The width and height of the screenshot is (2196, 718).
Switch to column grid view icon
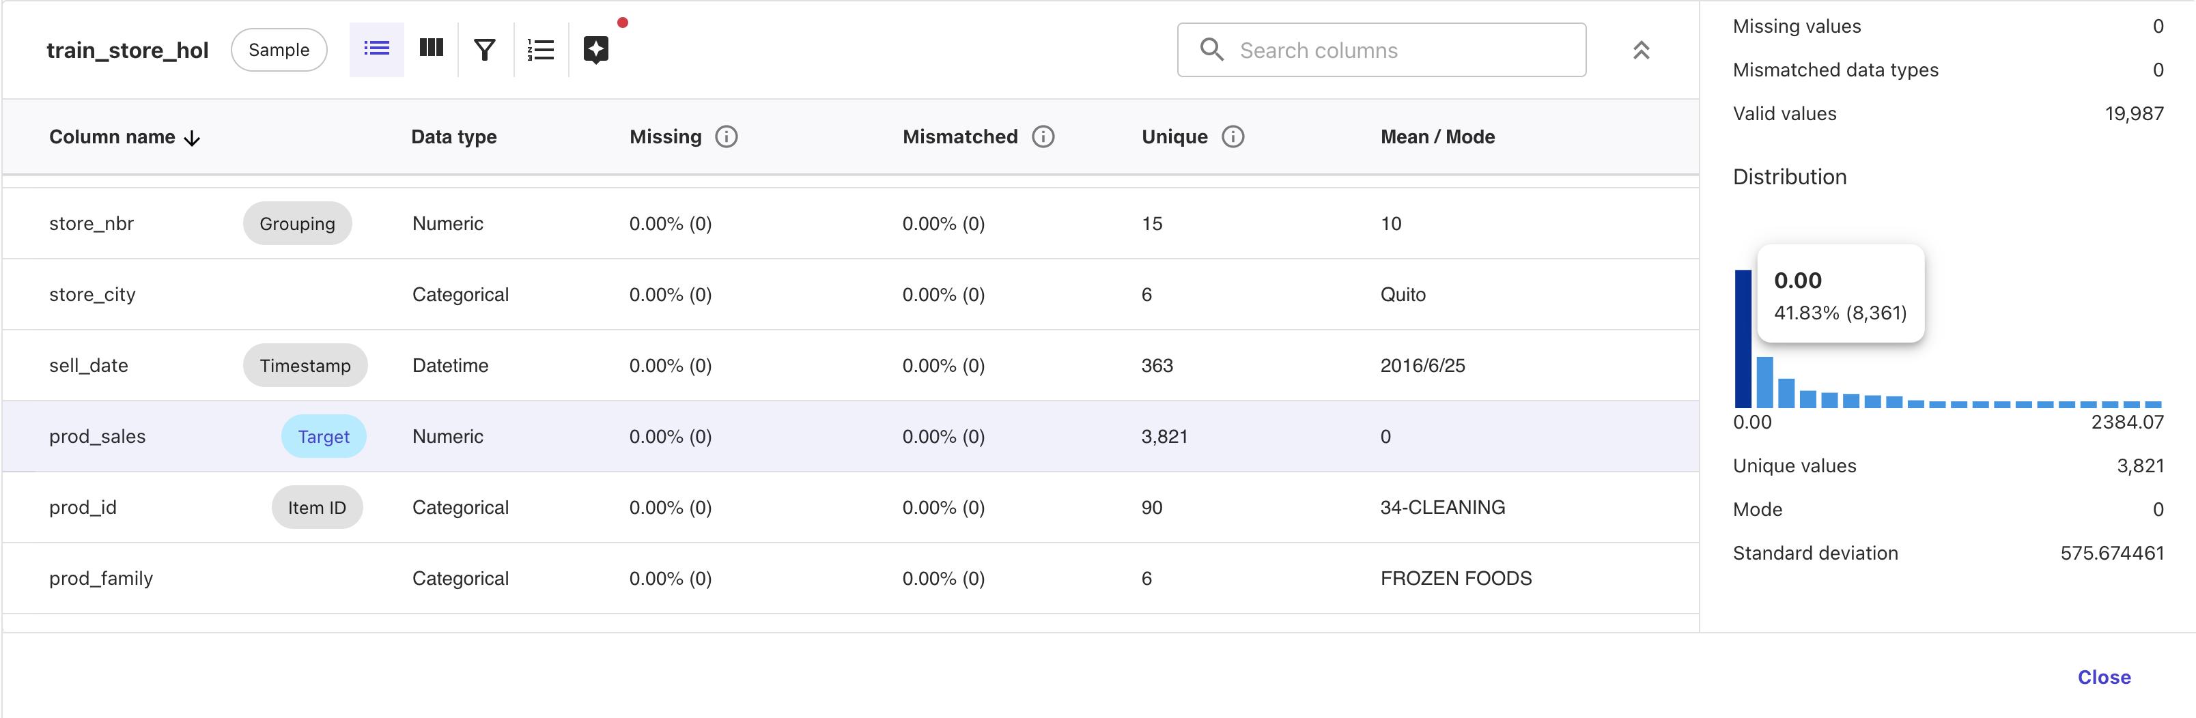432,49
